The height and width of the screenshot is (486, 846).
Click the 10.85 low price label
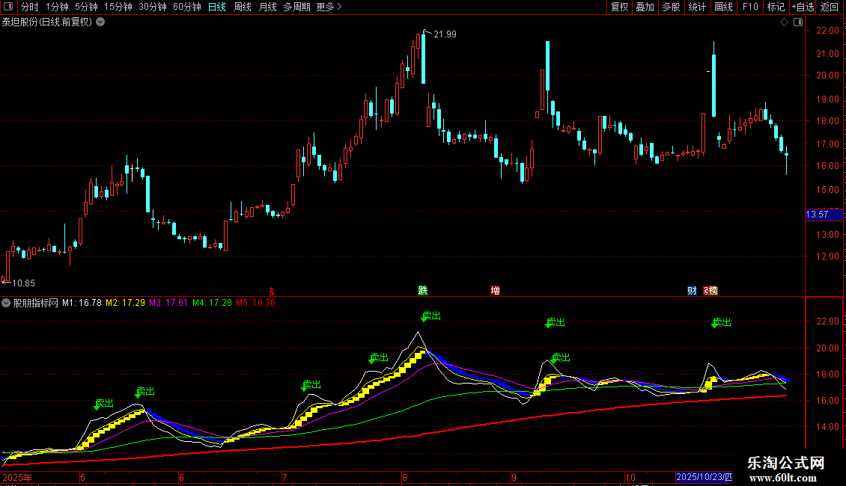tap(23, 283)
